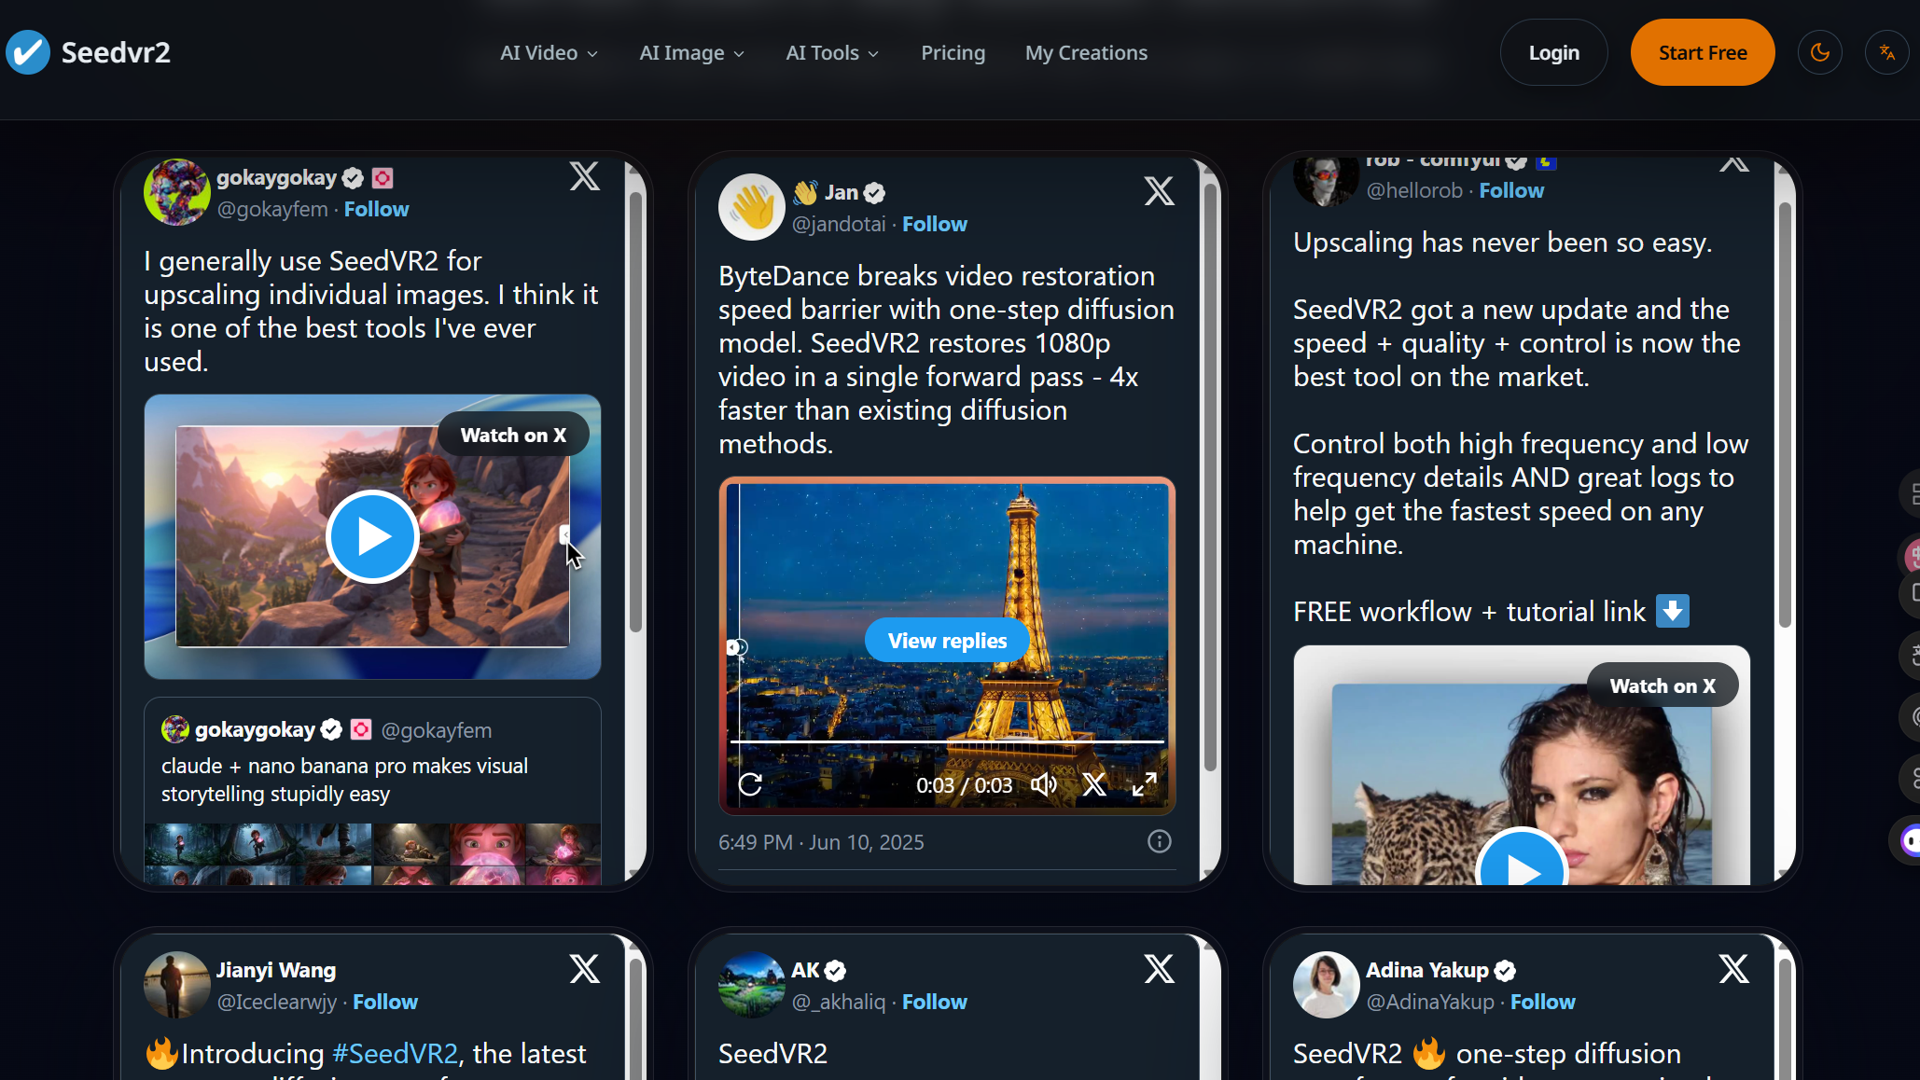
Task: Click the Seedvr2 logo icon
Action: 28,52
